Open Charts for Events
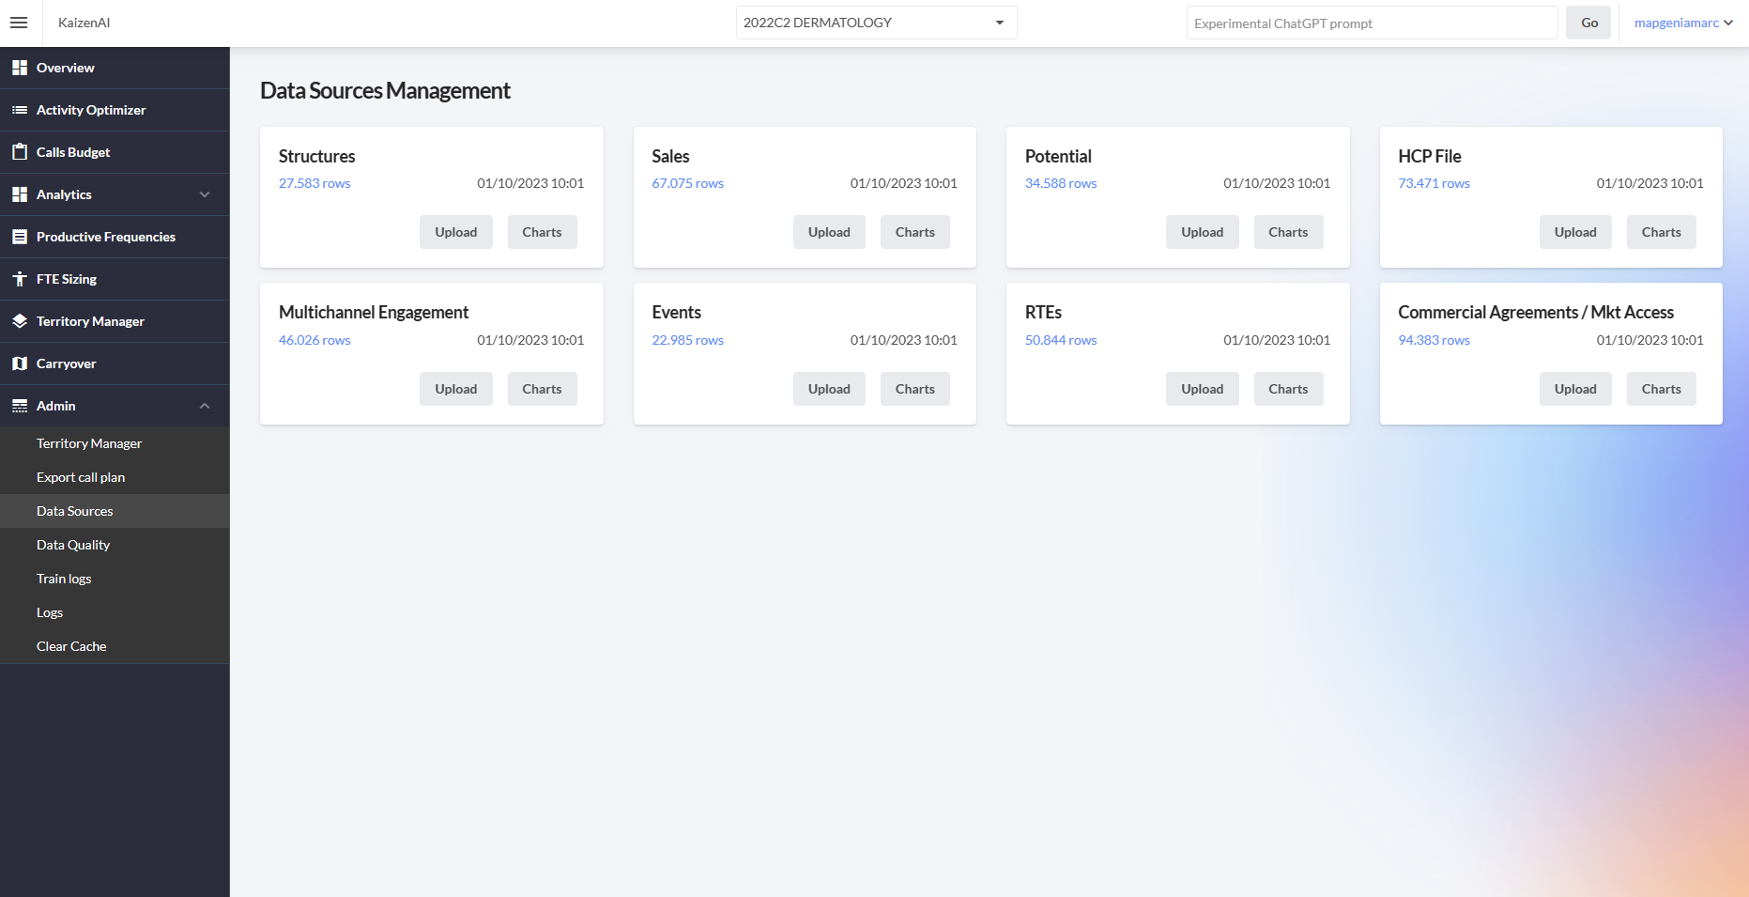The image size is (1749, 897). coord(914,389)
